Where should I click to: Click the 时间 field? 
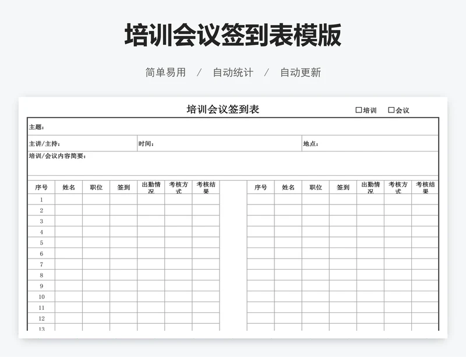click(x=220, y=144)
